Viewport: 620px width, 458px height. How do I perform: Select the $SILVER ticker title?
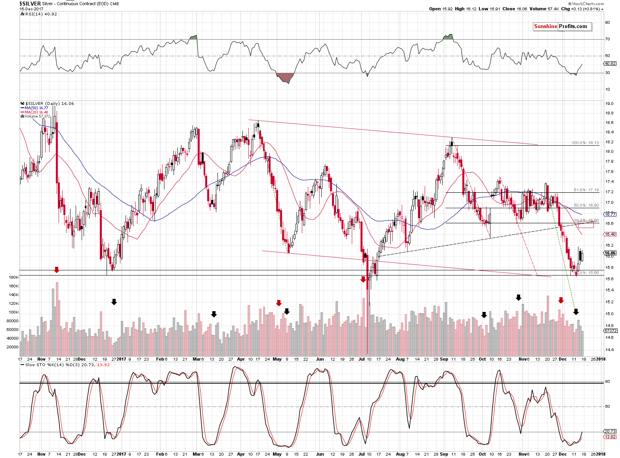(30, 4)
